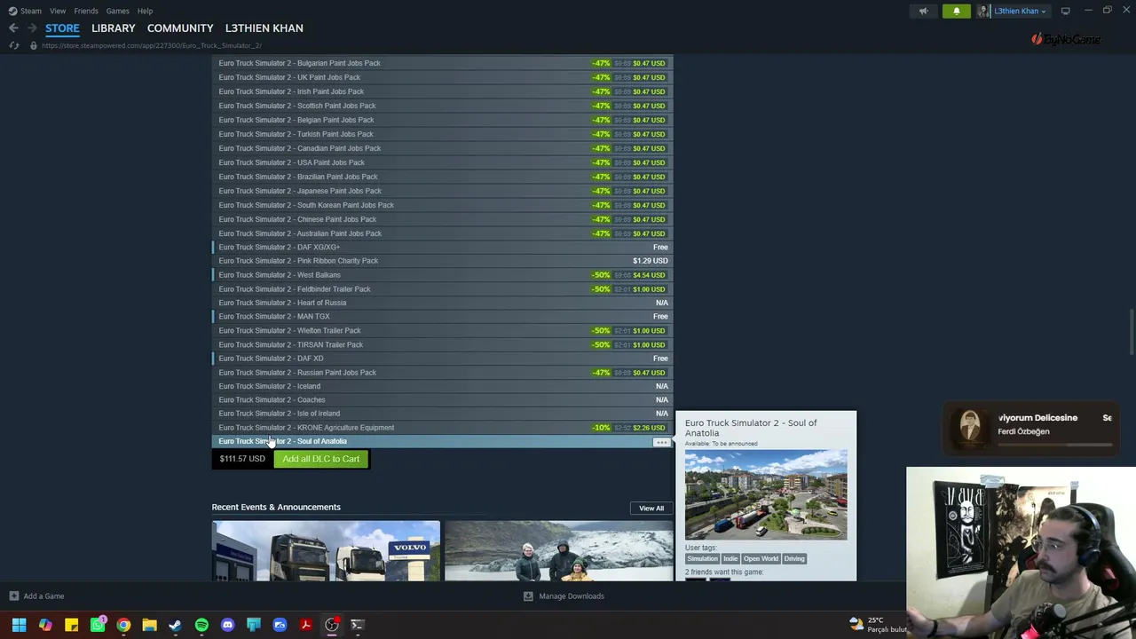This screenshot has width=1136, height=639.
Task: Reload the store page with the refresh icon
Action: click(14, 45)
